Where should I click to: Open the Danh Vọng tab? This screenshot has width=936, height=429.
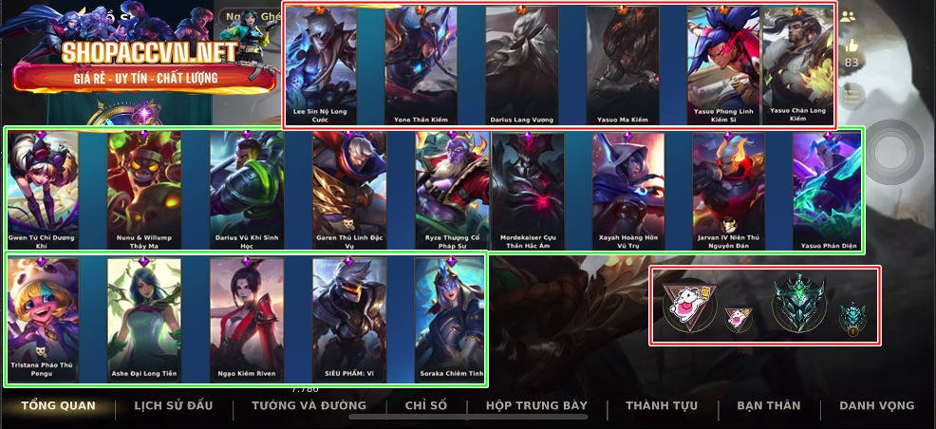point(876,405)
